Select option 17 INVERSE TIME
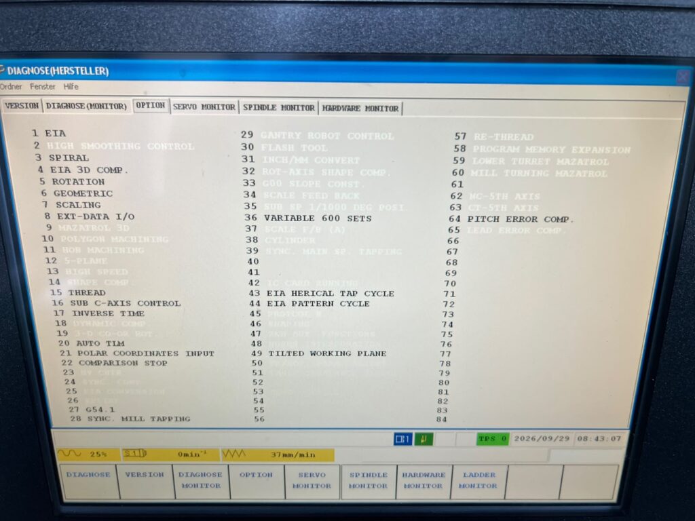Screen dimensions: 695x521 tap(99, 313)
